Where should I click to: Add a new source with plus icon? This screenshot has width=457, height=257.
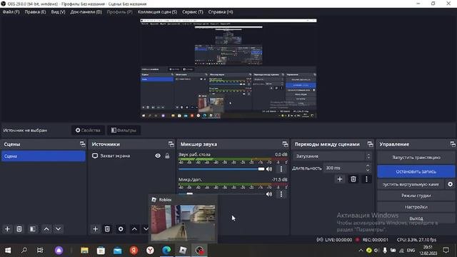coord(95,229)
